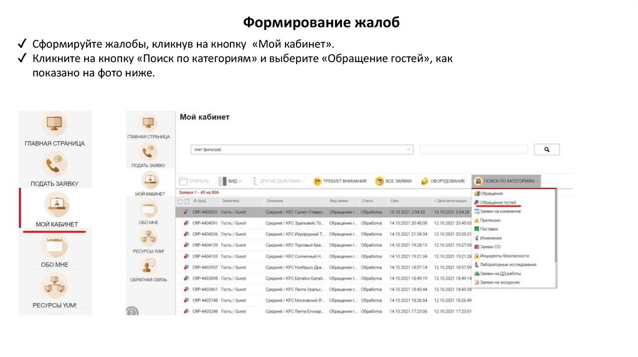Screen dimensions: 638x357
Task: Click the magnifier search button
Action: point(546,149)
